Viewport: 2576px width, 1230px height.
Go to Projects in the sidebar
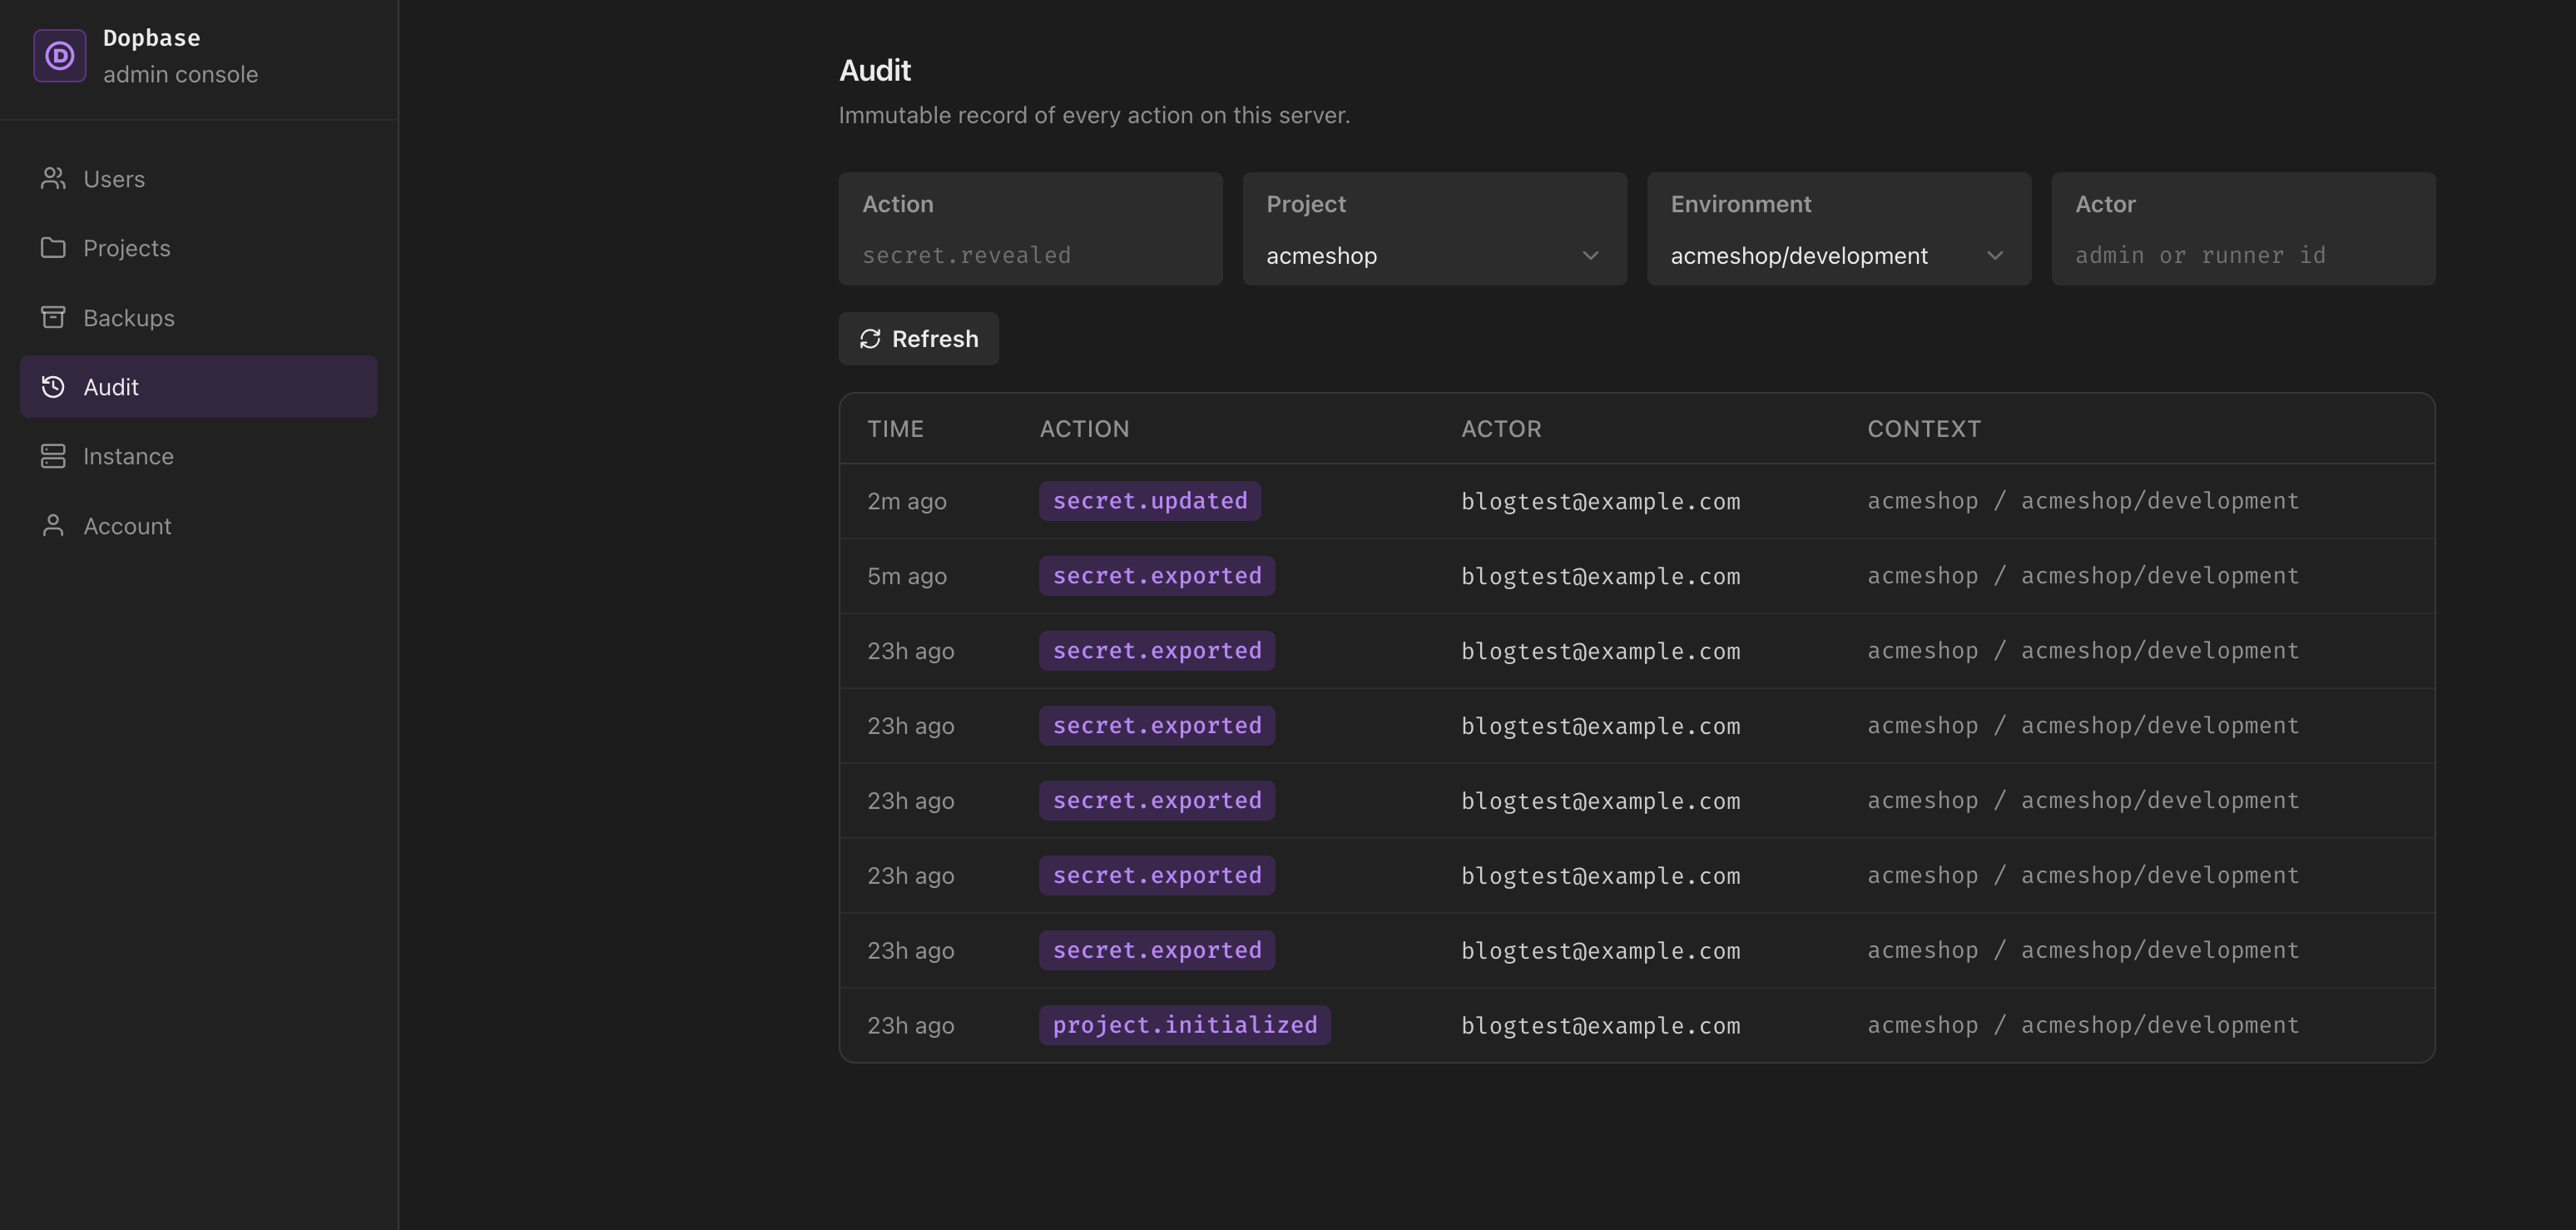[199, 248]
